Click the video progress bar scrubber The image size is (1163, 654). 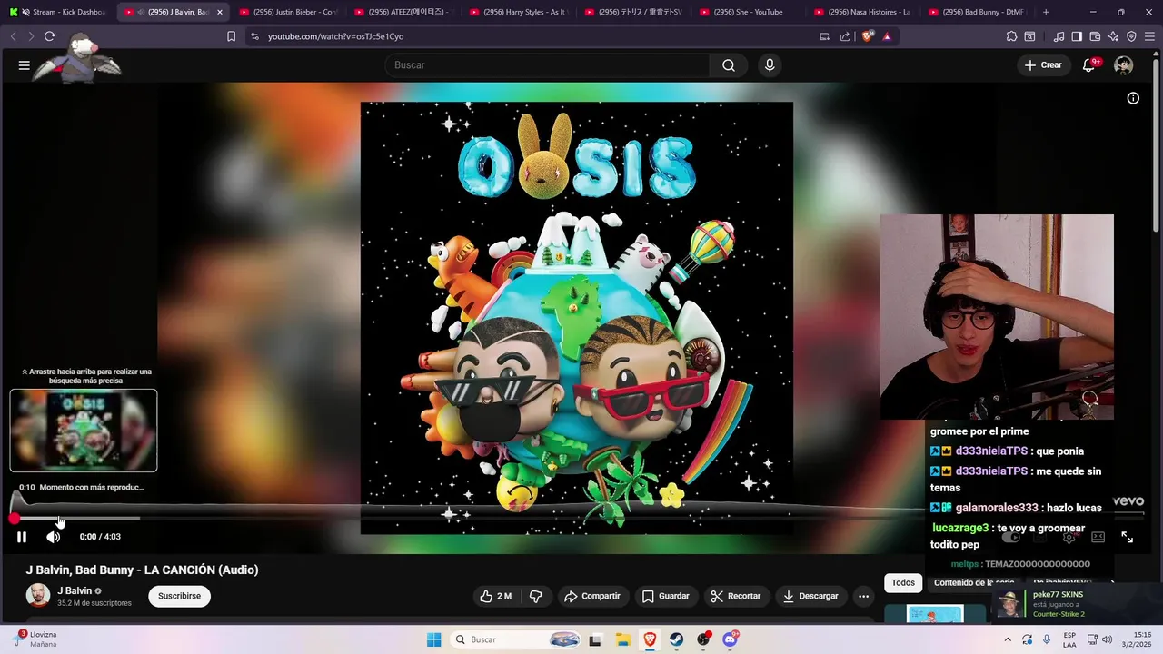[x=15, y=519]
